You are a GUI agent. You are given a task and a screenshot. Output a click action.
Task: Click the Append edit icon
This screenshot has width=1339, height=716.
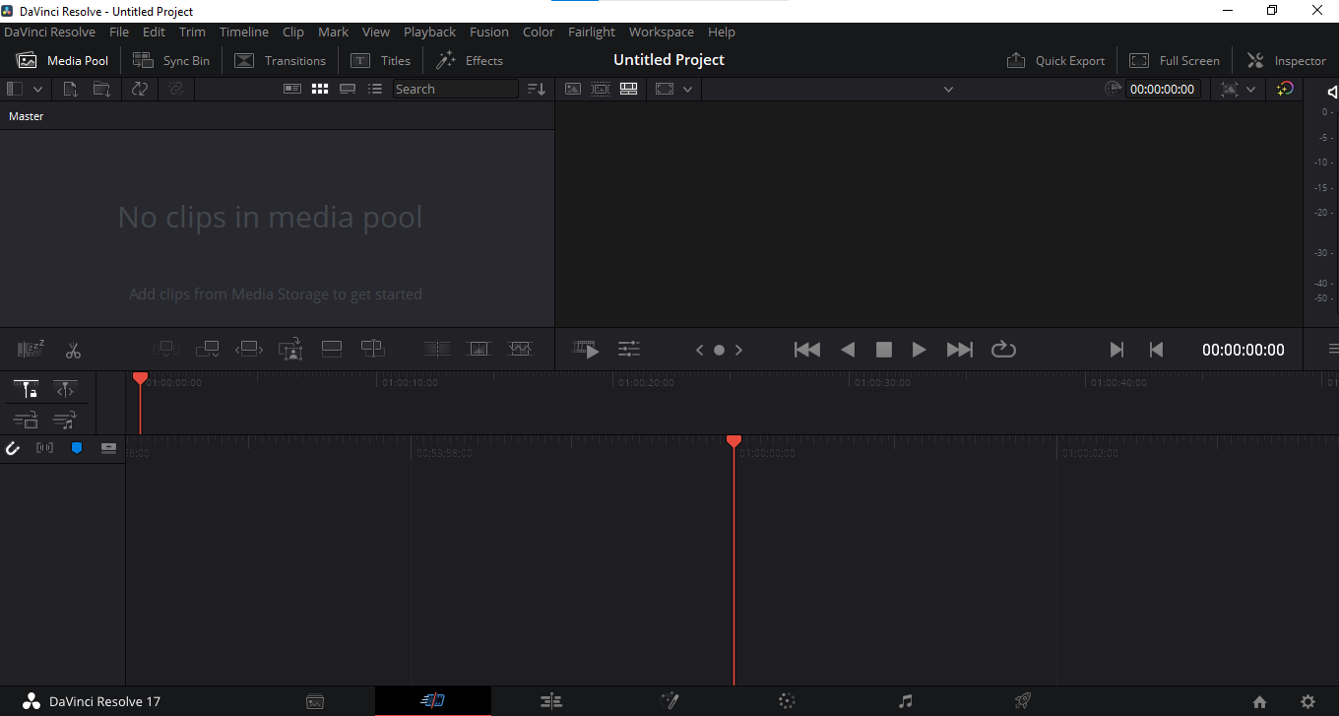[207, 349]
